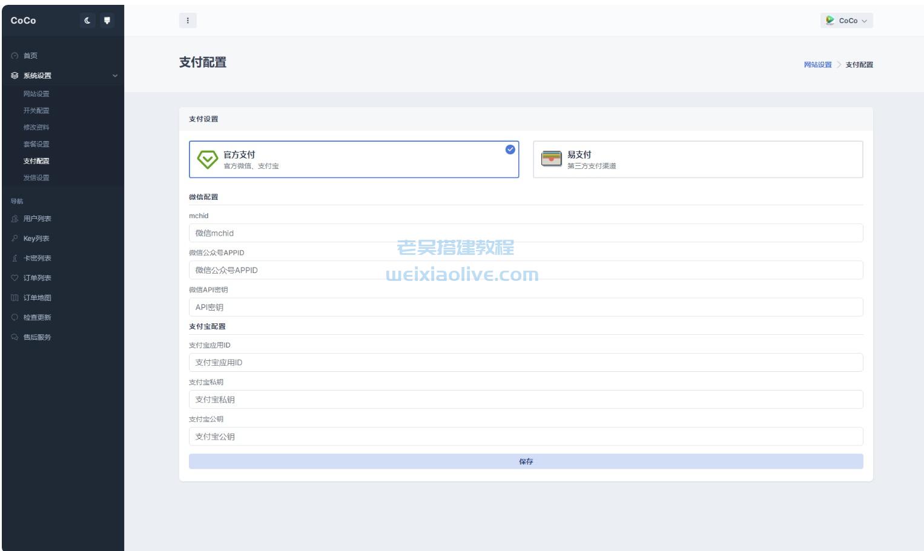The height and width of the screenshot is (551, 924).
Task: Click the 网站设置 breadcrumb link
Action: pyautogui.click(x=817, y=65)
